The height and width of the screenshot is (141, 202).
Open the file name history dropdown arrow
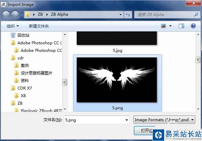[127, 120]
